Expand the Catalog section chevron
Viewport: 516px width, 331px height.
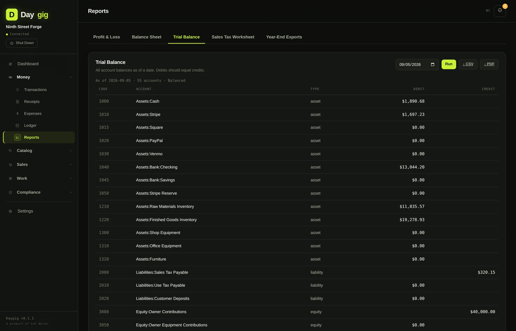[71, 151]
